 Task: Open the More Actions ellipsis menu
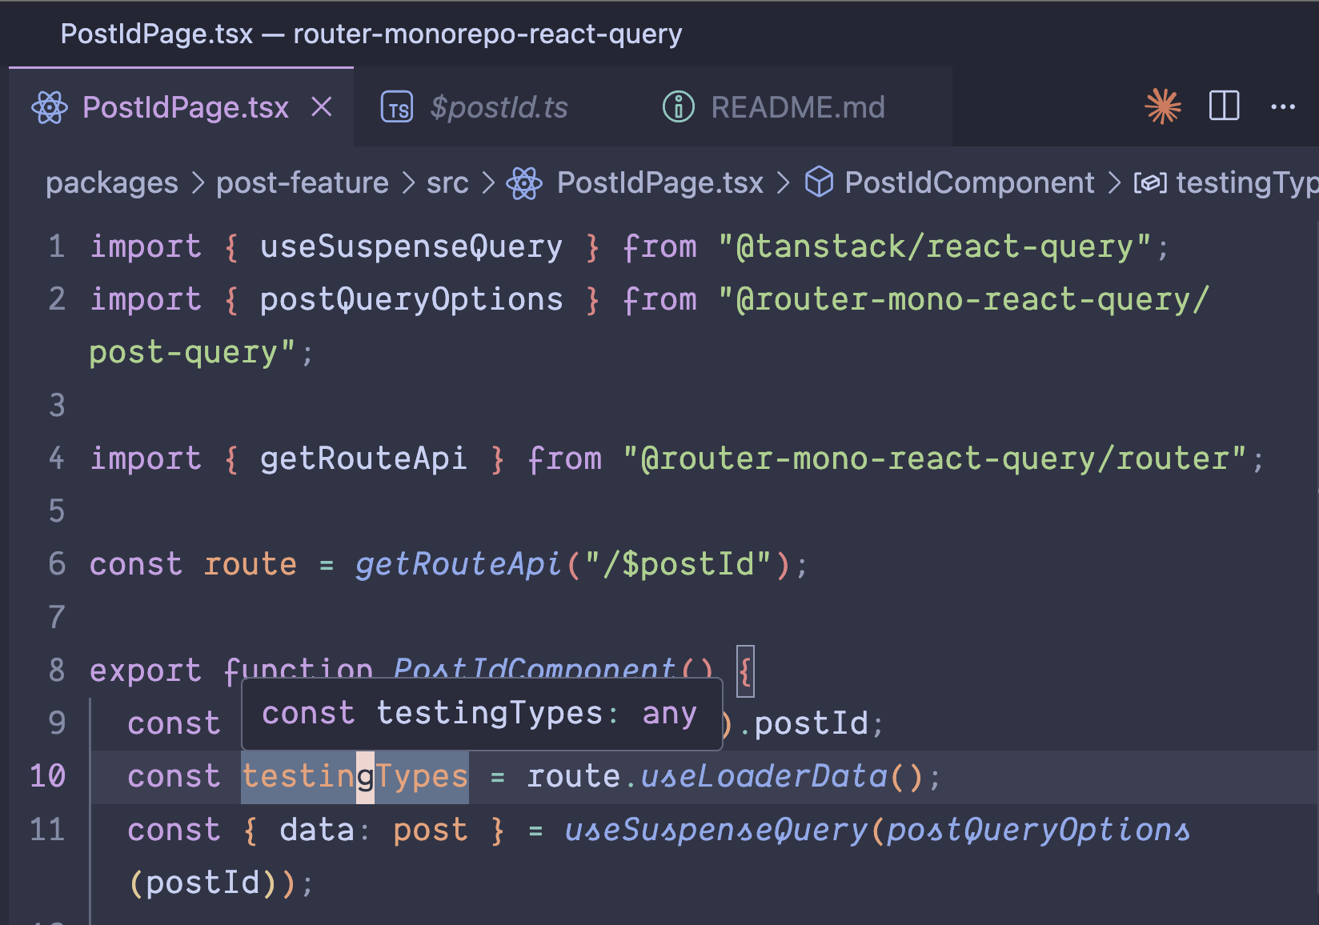[x=1283, y=106]
